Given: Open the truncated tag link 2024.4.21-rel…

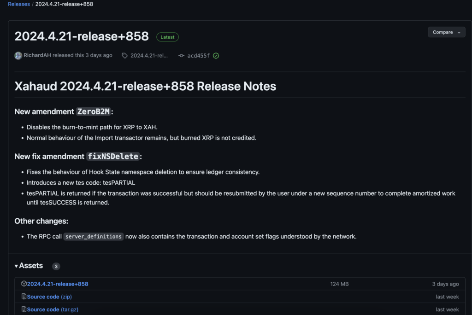Looking at the screenshot, I should point(149,56).
